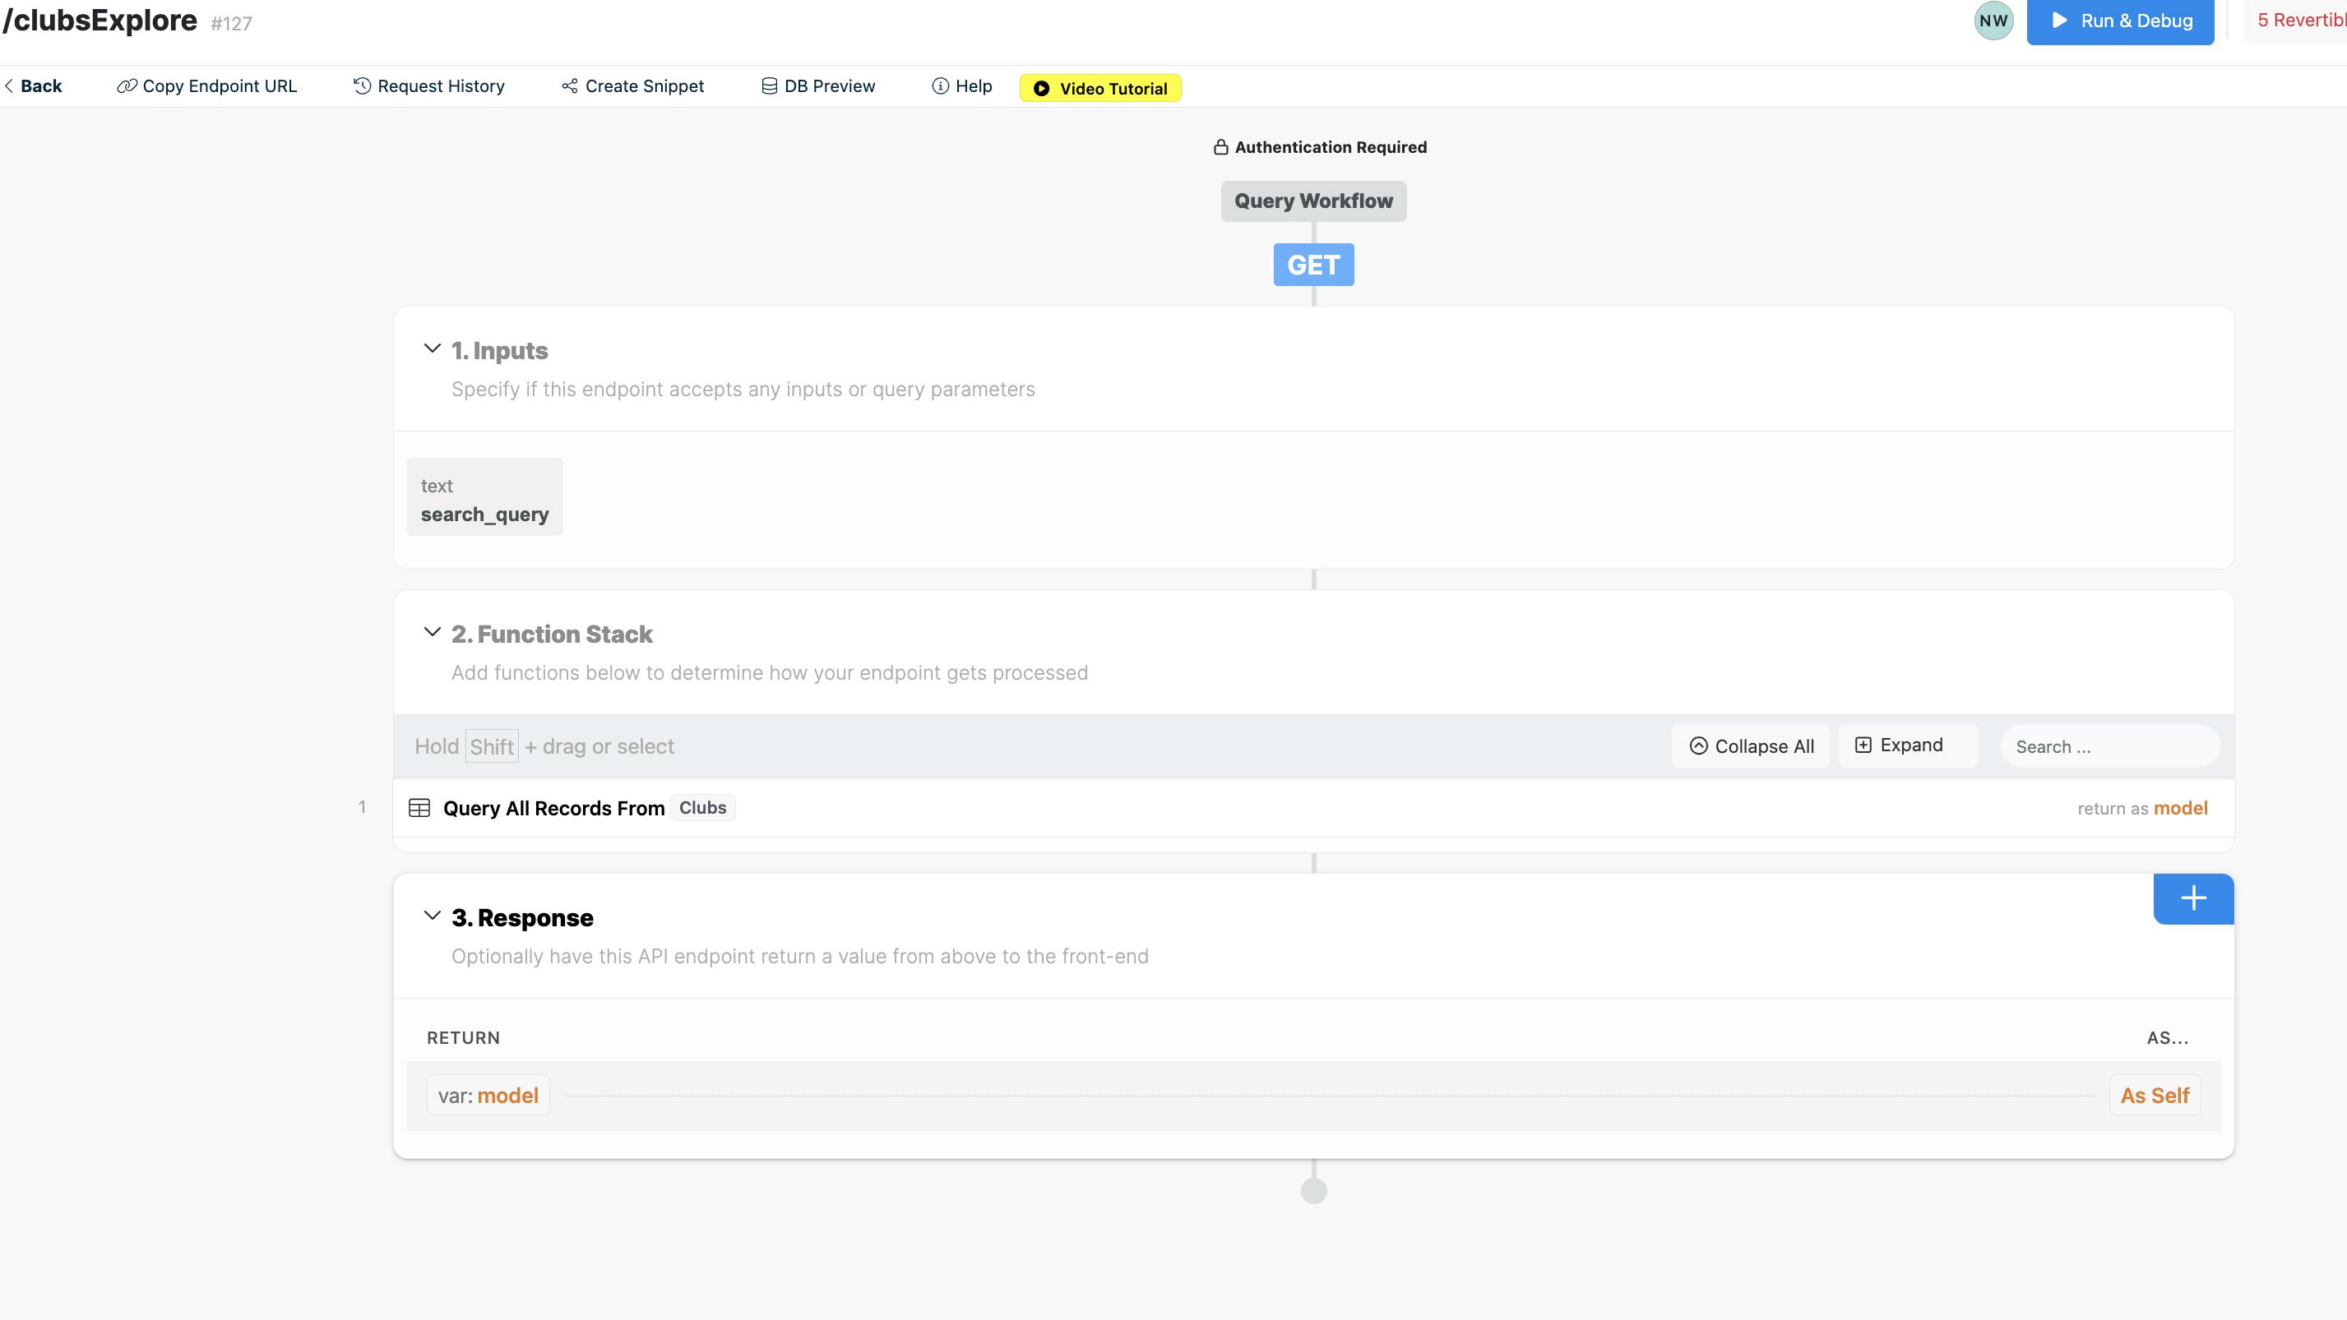This screenshot has height=1320, width=2347.
Task: Open the Help info item
Action: coord(961,86)
